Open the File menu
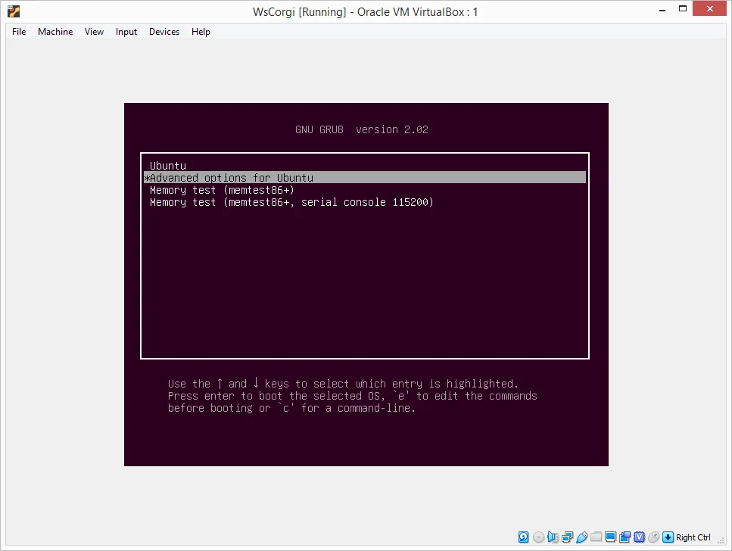The image size is (732, 551). (19, 32)
